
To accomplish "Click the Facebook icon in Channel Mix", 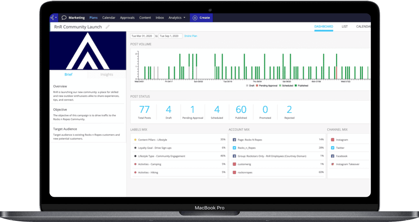I will point(332,156).
